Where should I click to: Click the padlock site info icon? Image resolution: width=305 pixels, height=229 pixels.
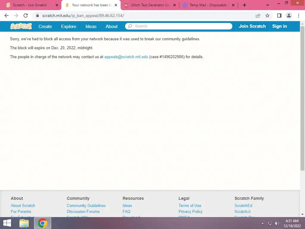38,16
